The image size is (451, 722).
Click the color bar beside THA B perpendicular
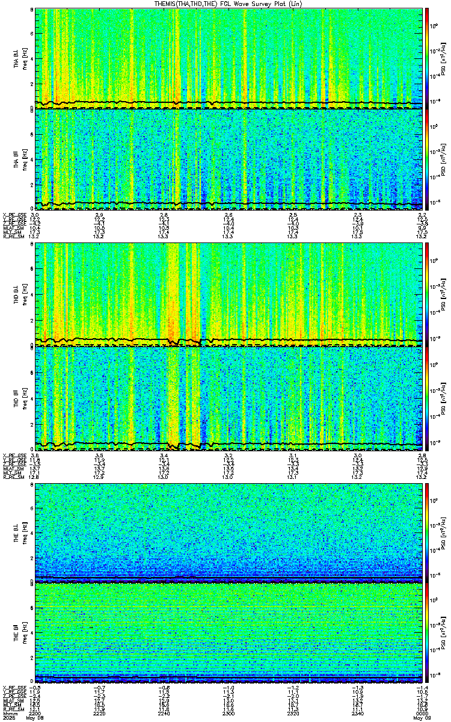pyautogui.click(x=426, y=58)
